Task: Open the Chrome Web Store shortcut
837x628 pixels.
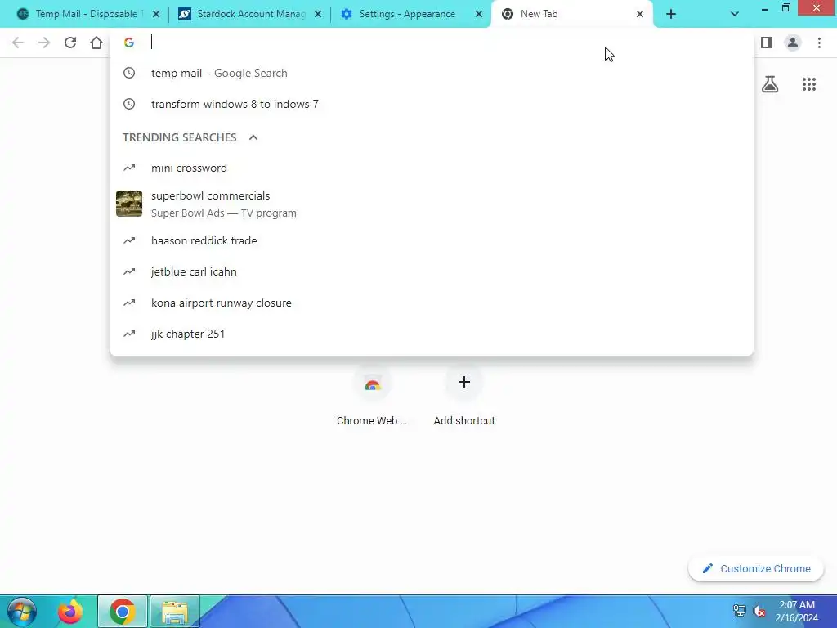Action: pyautogui.click(x=372, y=397)
